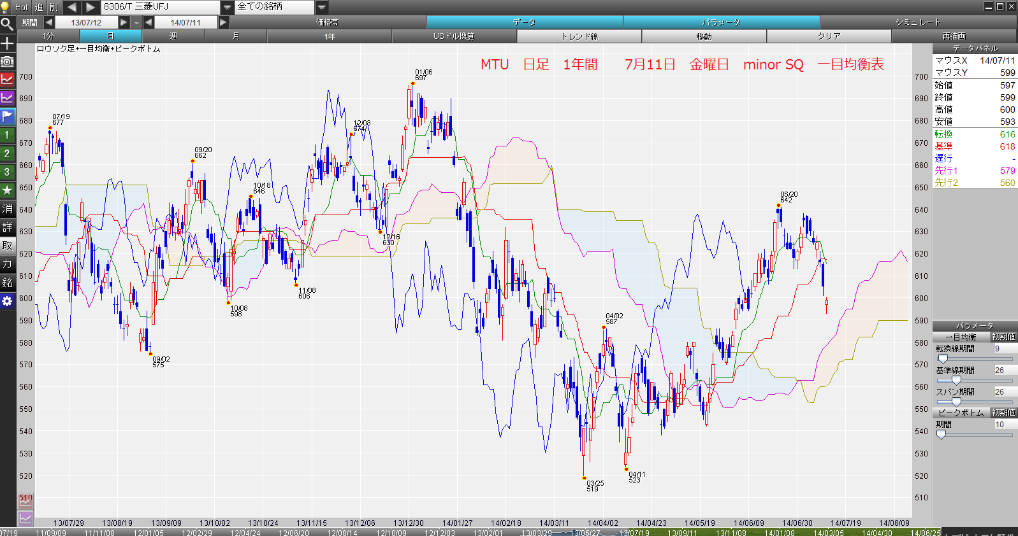Click the 消 sidebar icon
Screen dimensions: 1018x536
7,209
